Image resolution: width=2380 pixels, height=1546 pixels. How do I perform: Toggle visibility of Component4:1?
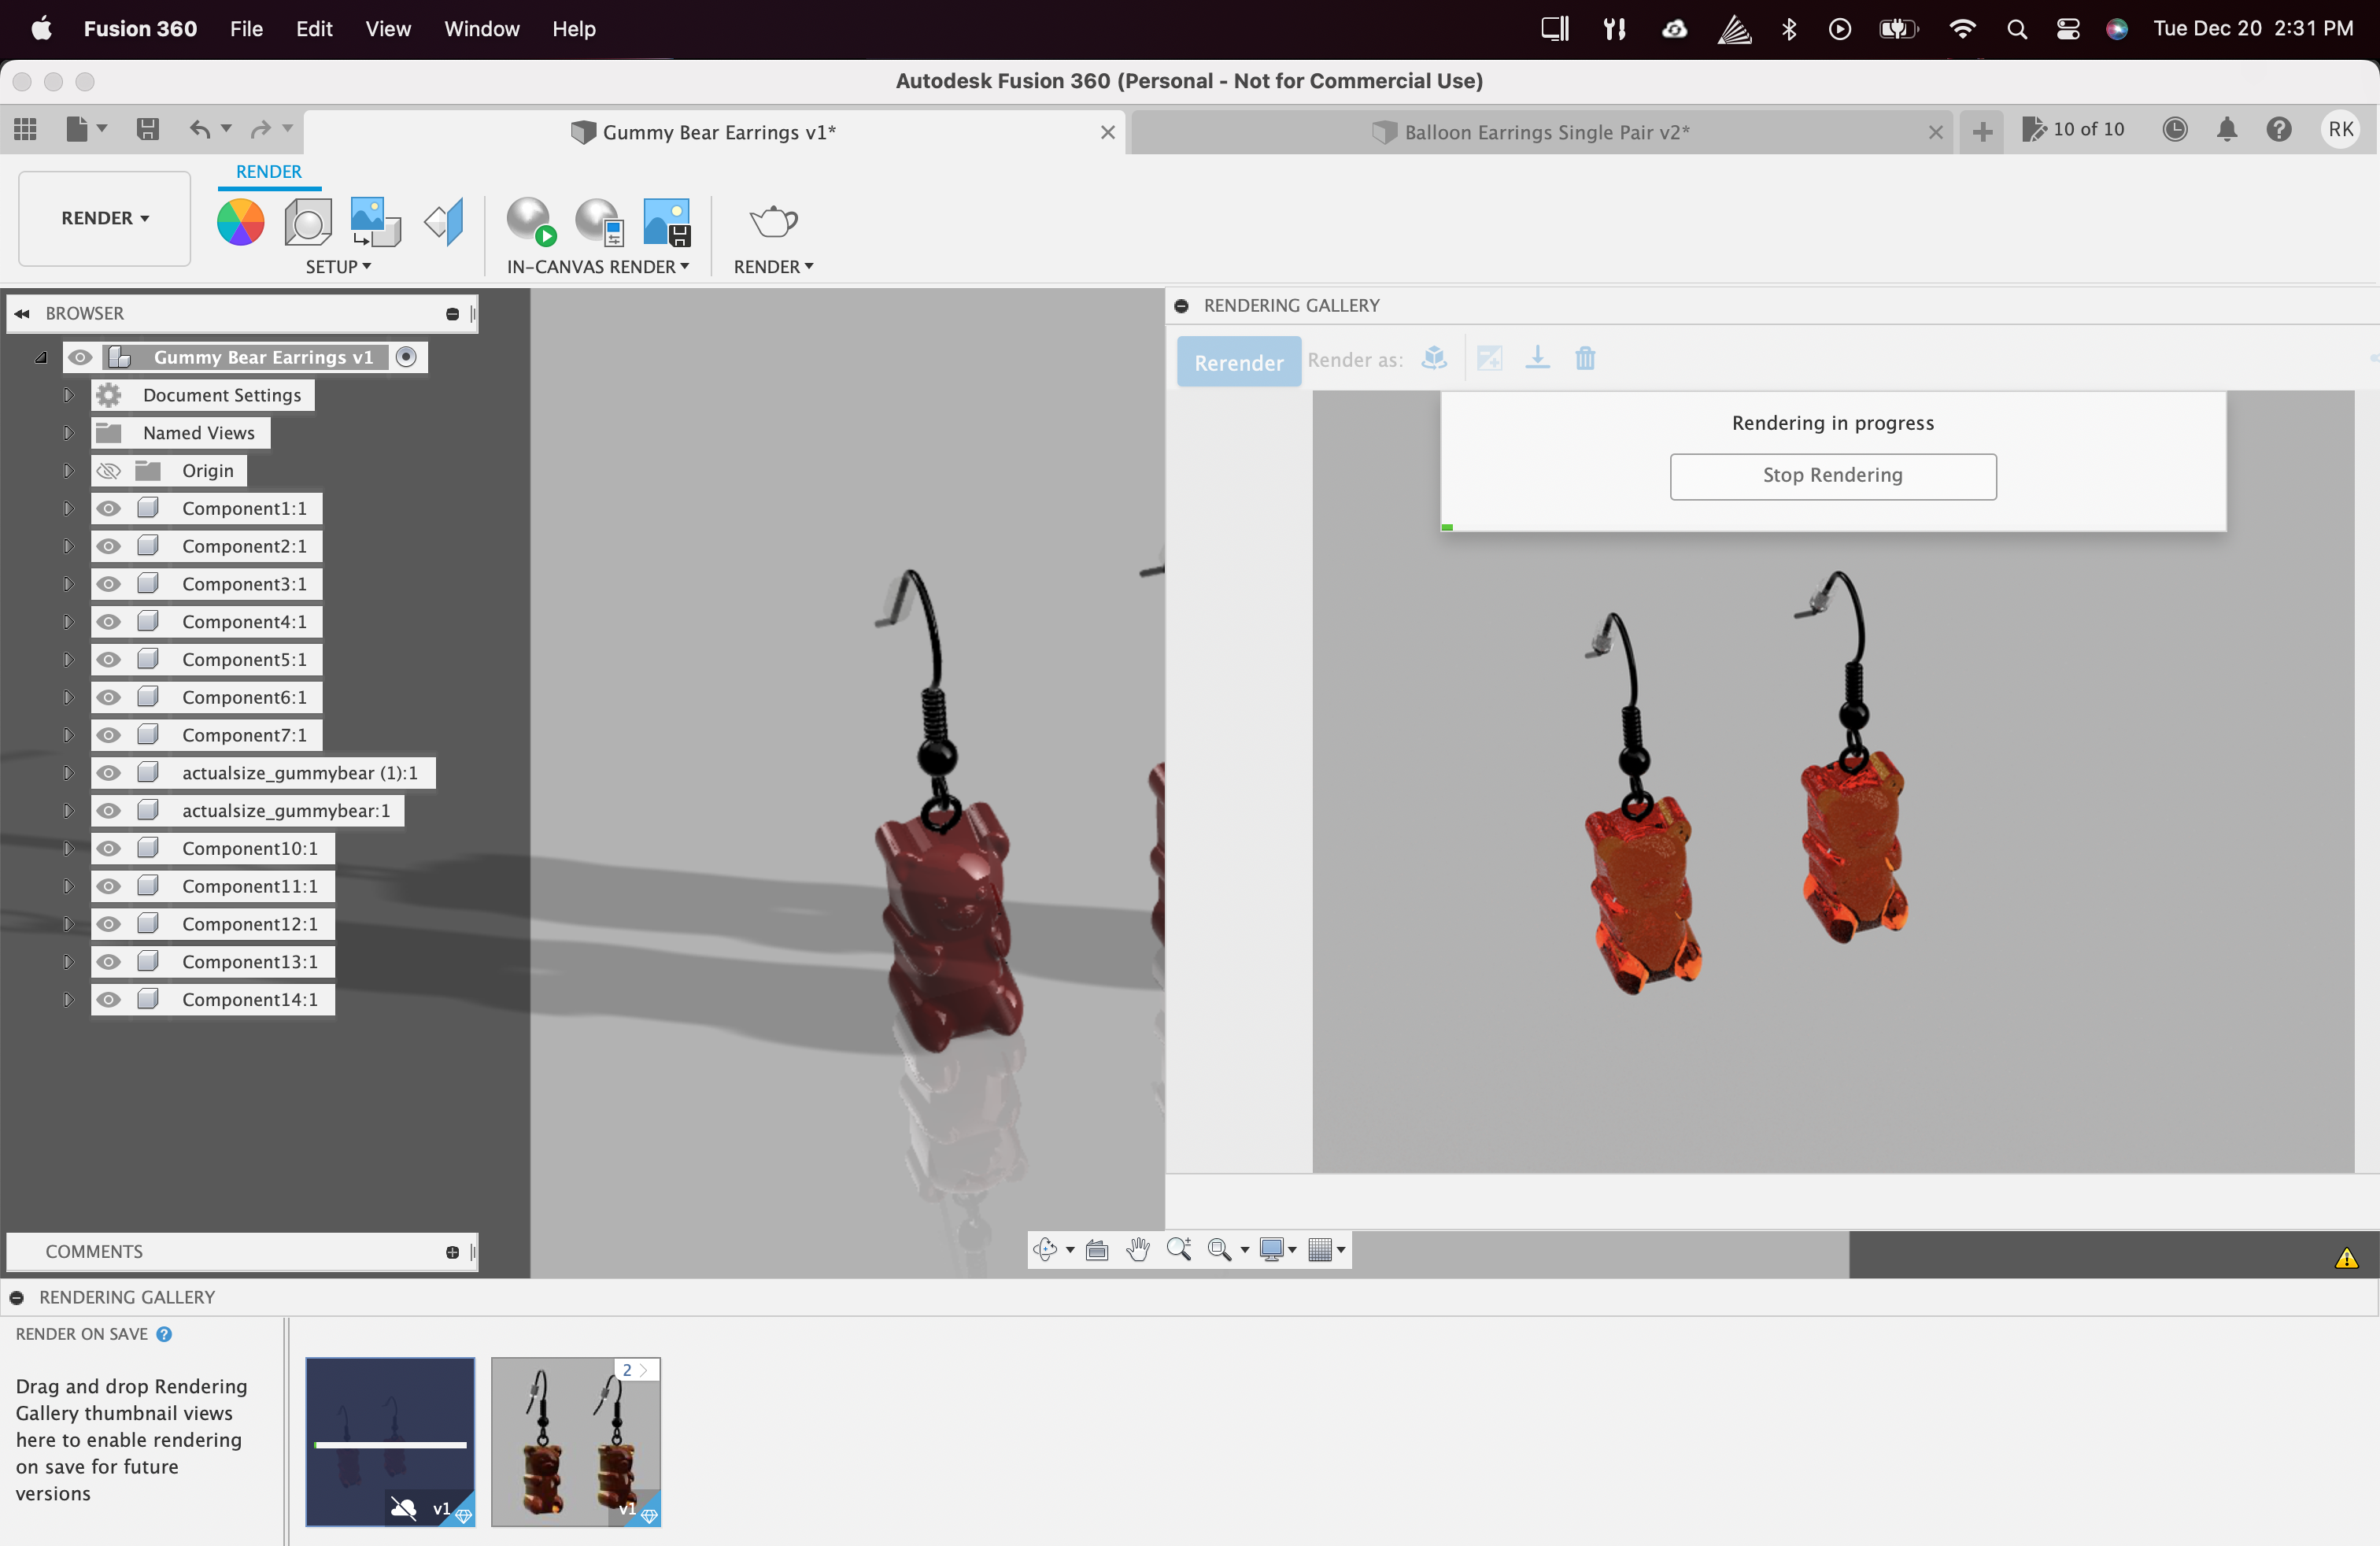click(108, 621)
